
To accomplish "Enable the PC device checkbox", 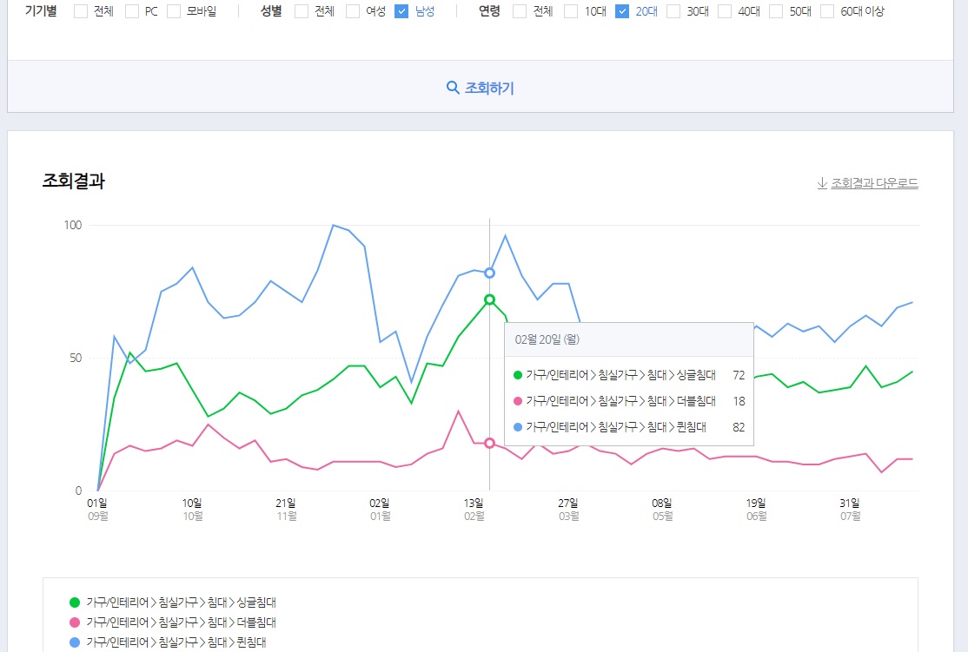I will (x=132, y=11).
